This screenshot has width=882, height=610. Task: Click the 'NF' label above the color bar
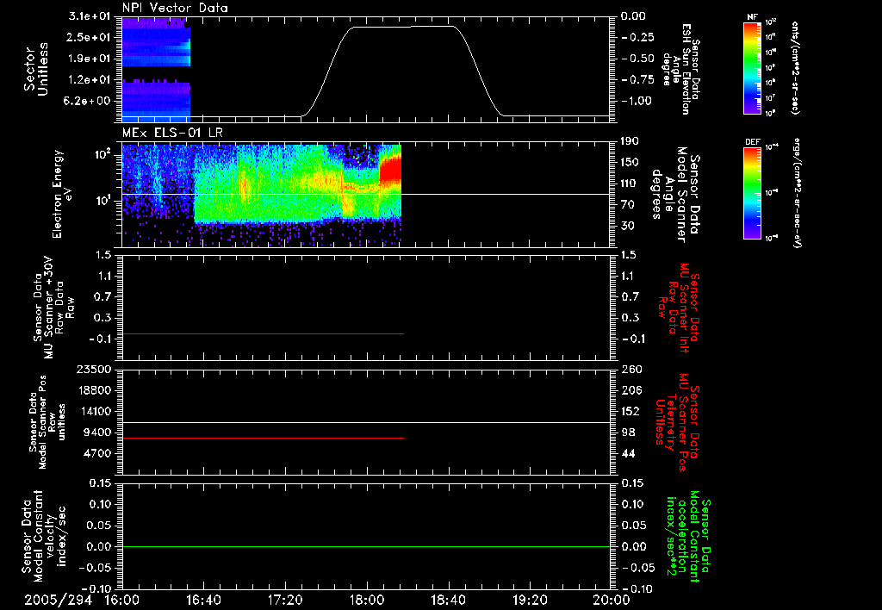click(752, 17)
